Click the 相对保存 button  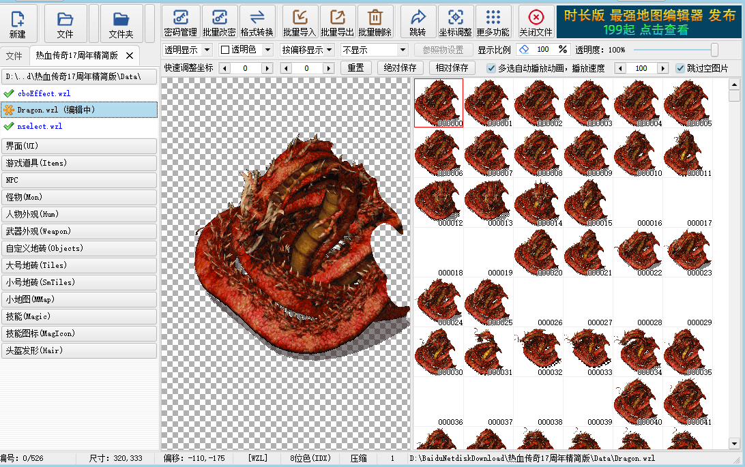pyautogui.click(x=452, y=68)
